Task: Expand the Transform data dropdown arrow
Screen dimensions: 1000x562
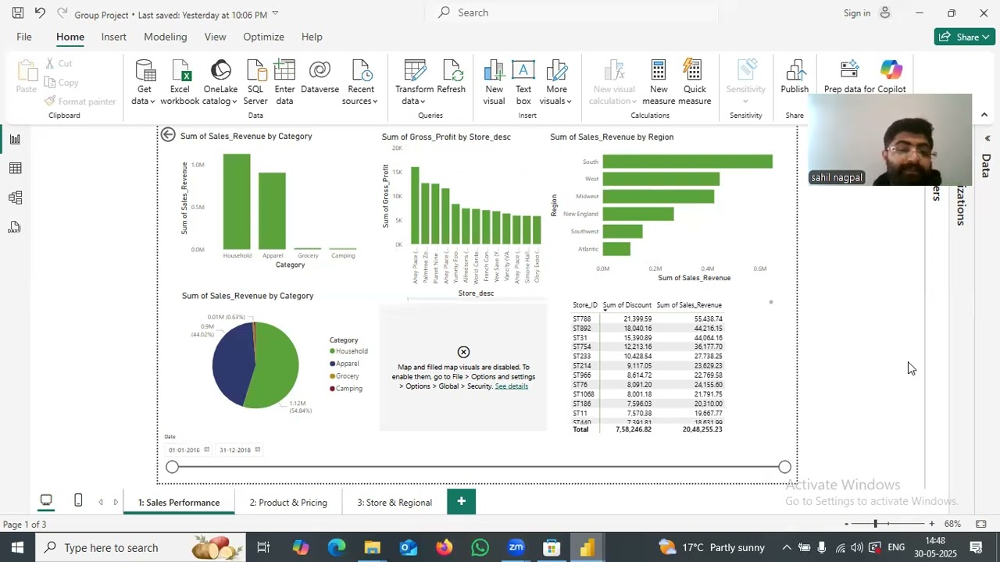Action: (x=423, y=101)
